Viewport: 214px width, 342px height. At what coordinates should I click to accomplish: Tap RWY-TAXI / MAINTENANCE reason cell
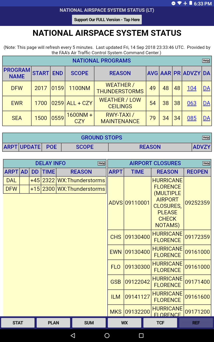(120, 118)
